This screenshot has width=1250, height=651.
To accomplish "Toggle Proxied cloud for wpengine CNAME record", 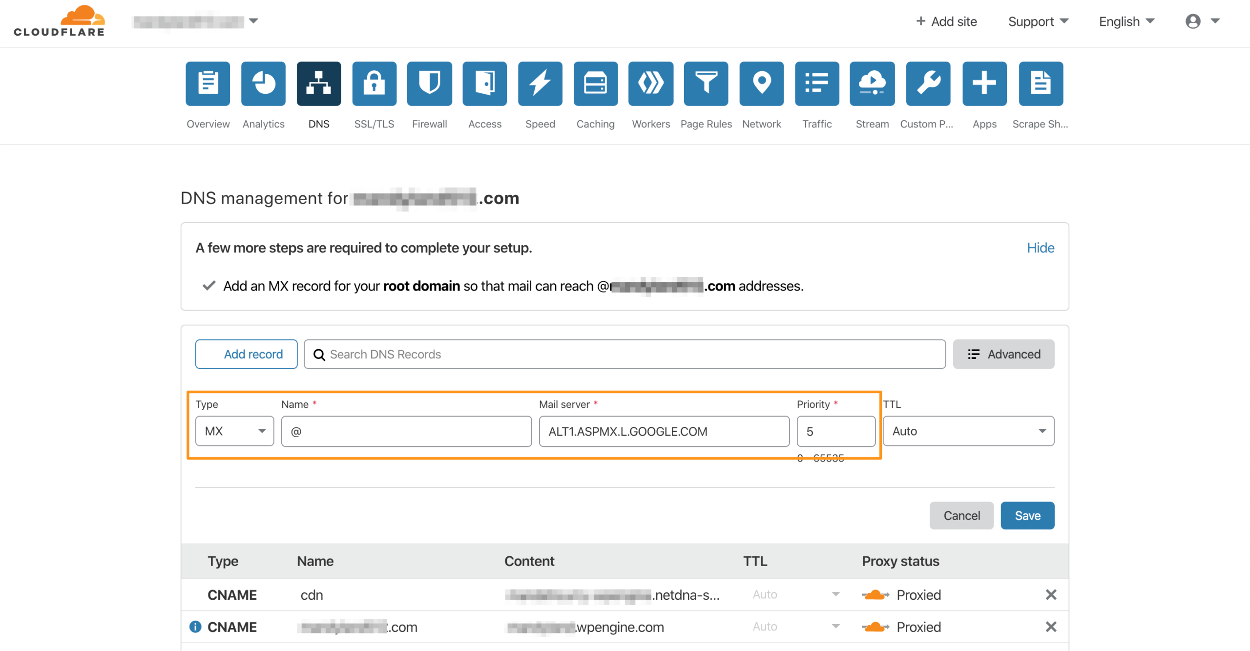I will tap(875, 627).
